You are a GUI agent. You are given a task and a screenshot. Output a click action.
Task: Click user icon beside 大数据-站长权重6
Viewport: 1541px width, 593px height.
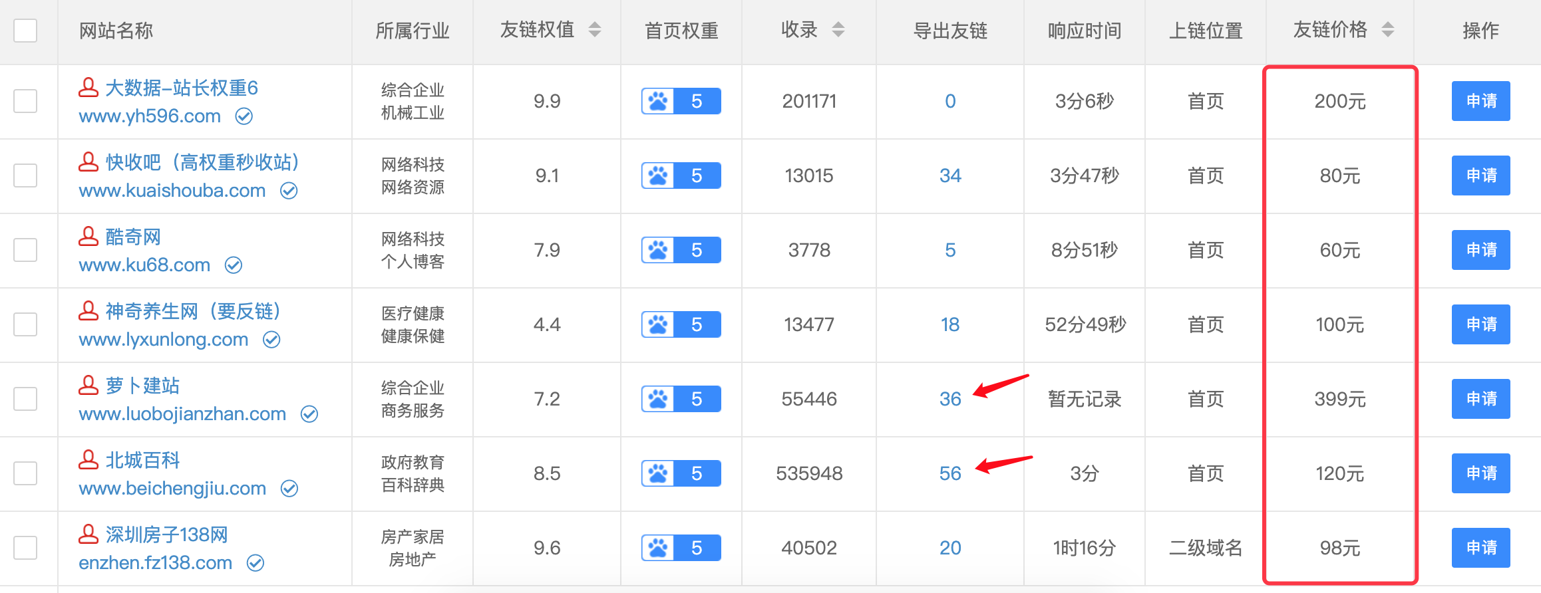click(x=88, y=87)
